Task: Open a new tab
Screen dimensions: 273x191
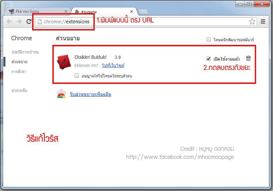Action: [143, 12]
